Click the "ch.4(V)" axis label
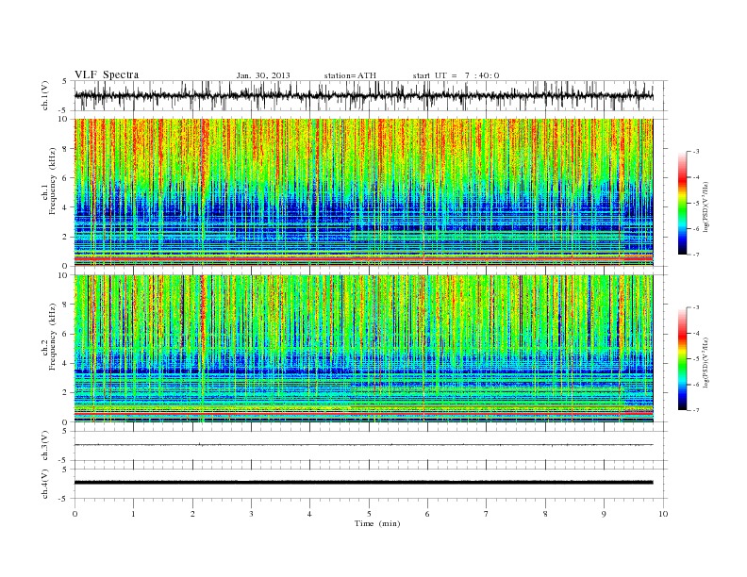This screenshot has width=747, height=577. click(45, 484)
